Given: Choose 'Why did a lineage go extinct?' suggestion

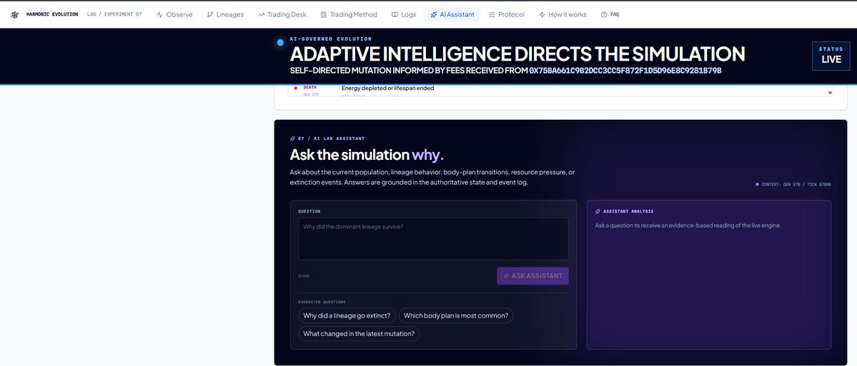Looking at the screenshot, I should point(347,315).
